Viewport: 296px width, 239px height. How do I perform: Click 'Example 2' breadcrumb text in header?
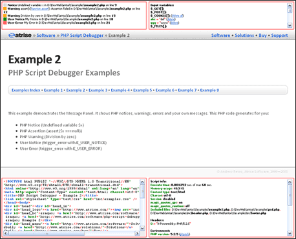point(119,36)
